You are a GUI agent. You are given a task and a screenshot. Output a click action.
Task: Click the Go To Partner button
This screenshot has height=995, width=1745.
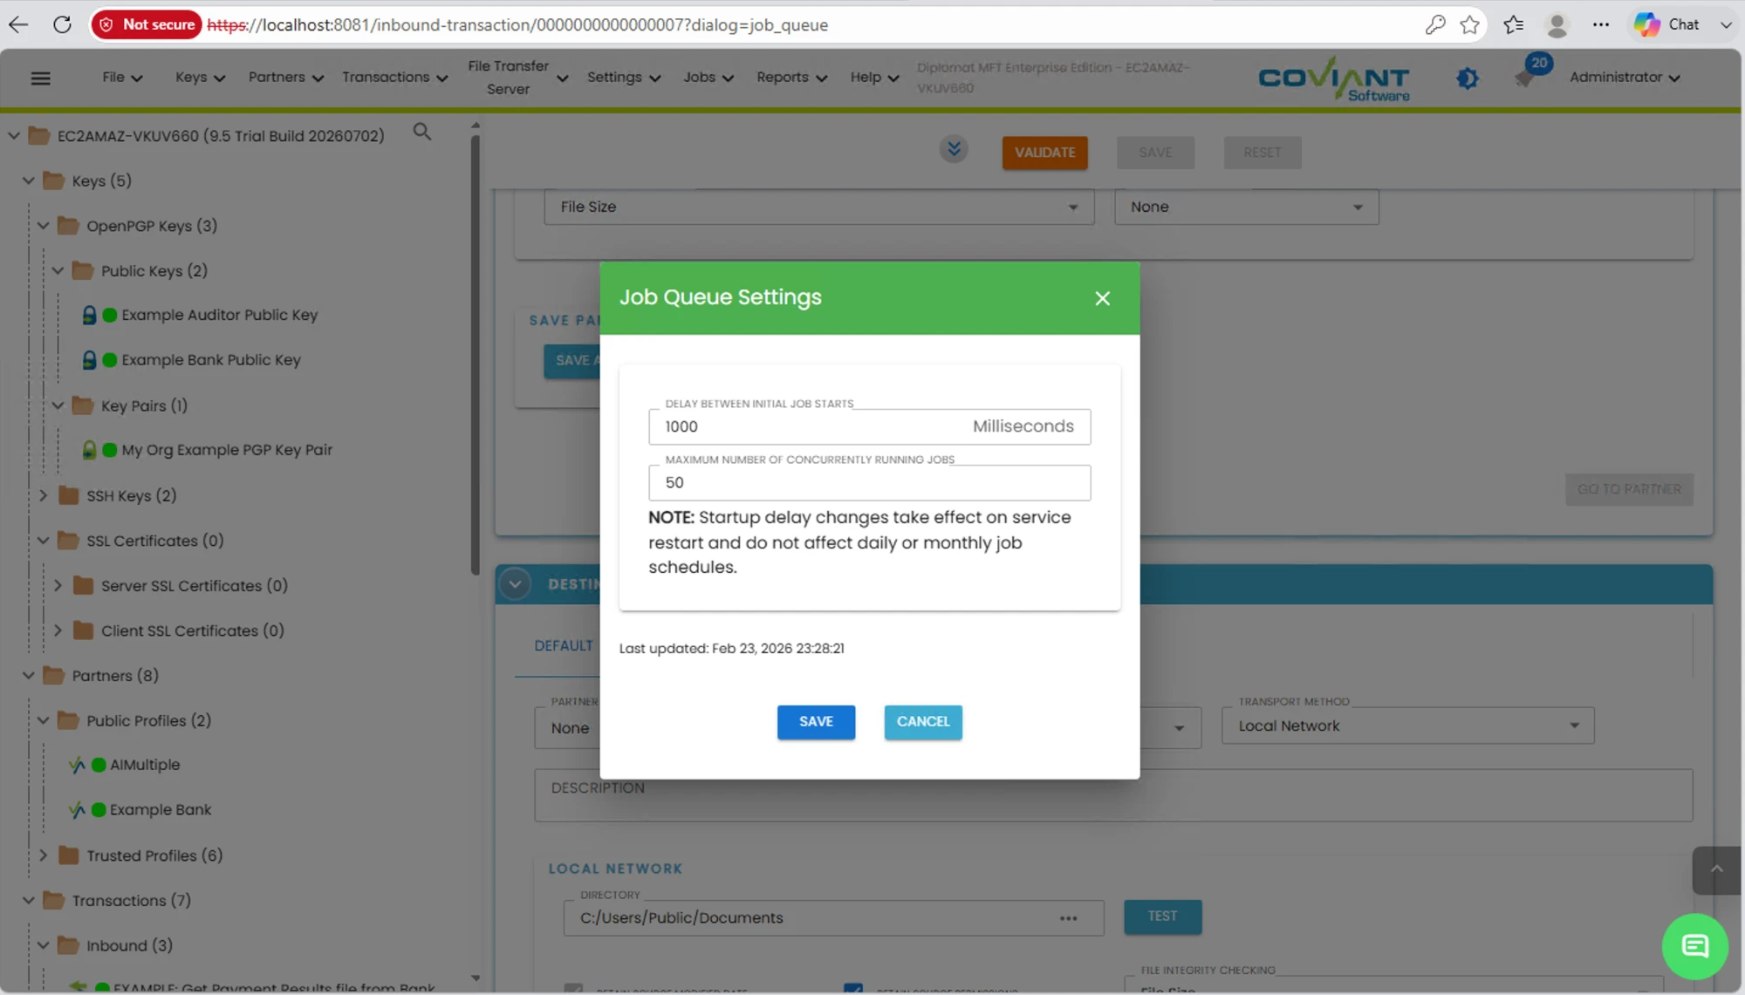1628,489
